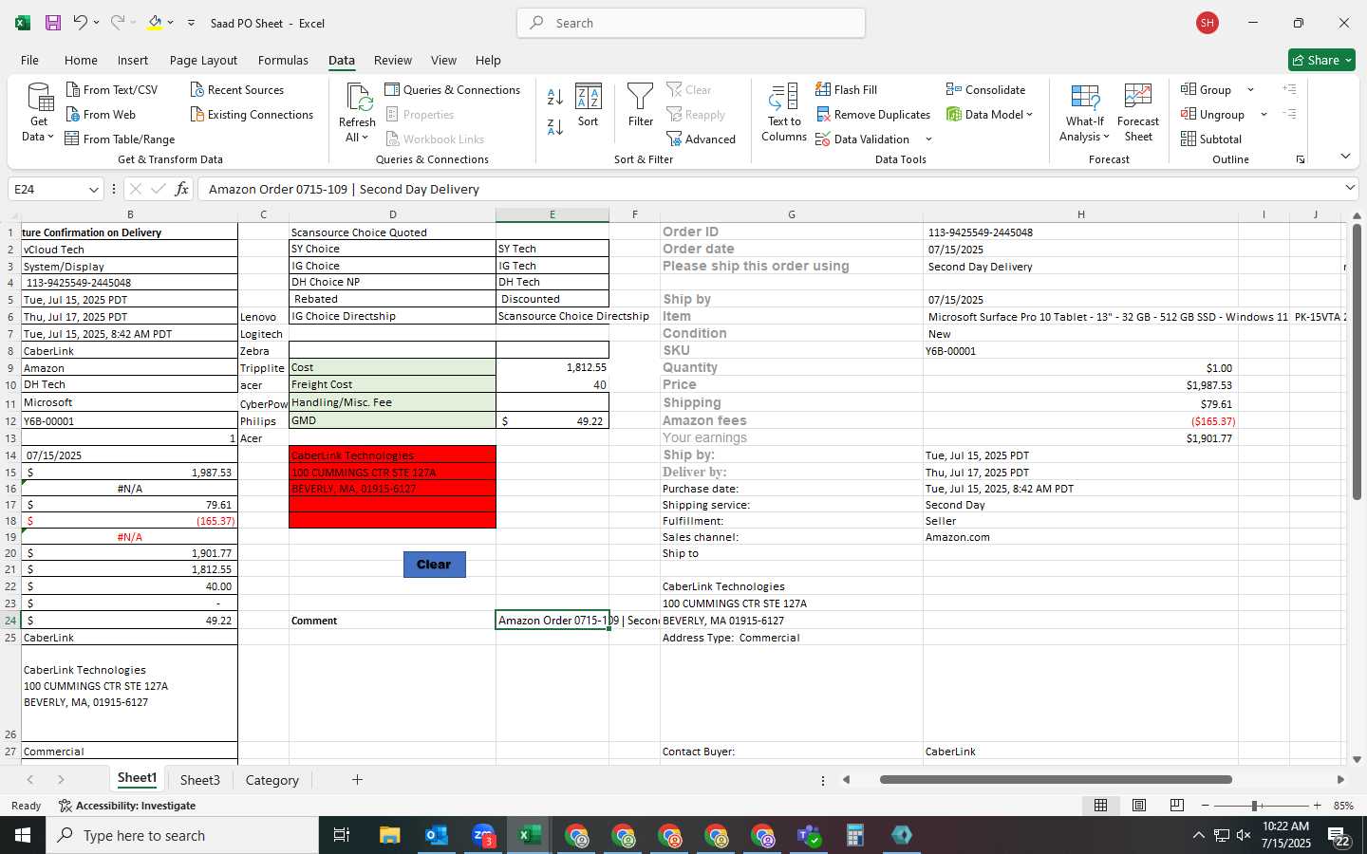Screen dimensions: 1367x854
Task: Open Queries & Connections pane
Action: point(453,89)
